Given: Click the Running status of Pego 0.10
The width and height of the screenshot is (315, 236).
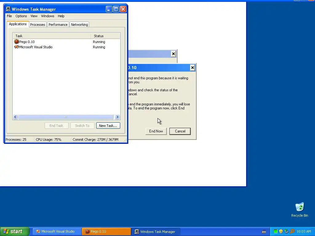Looking at the screenshot, I should (x=99, y=42).
